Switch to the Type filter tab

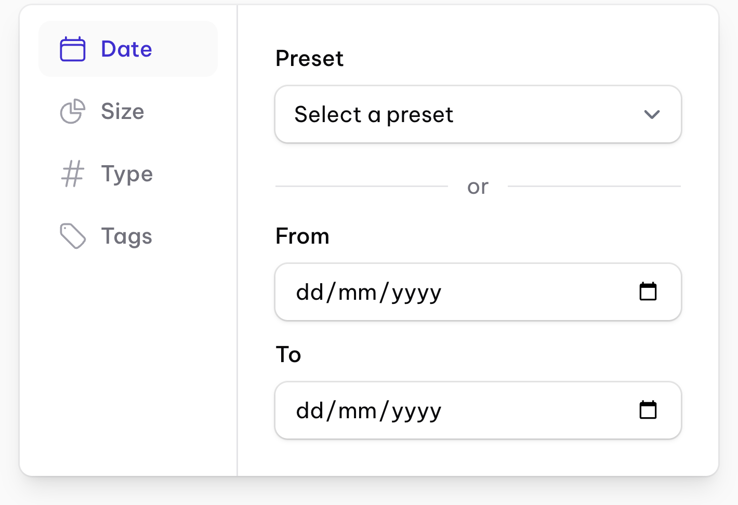click(x=127, y=174)
